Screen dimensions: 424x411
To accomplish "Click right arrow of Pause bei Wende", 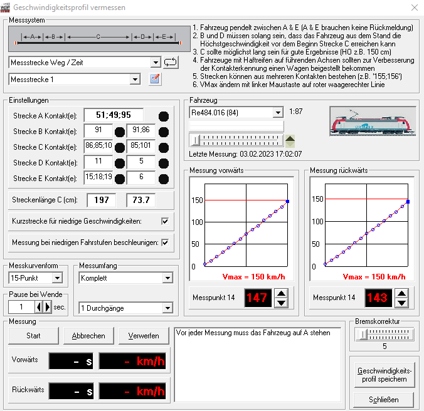I will pyautogui.click(x=47, y=308).
